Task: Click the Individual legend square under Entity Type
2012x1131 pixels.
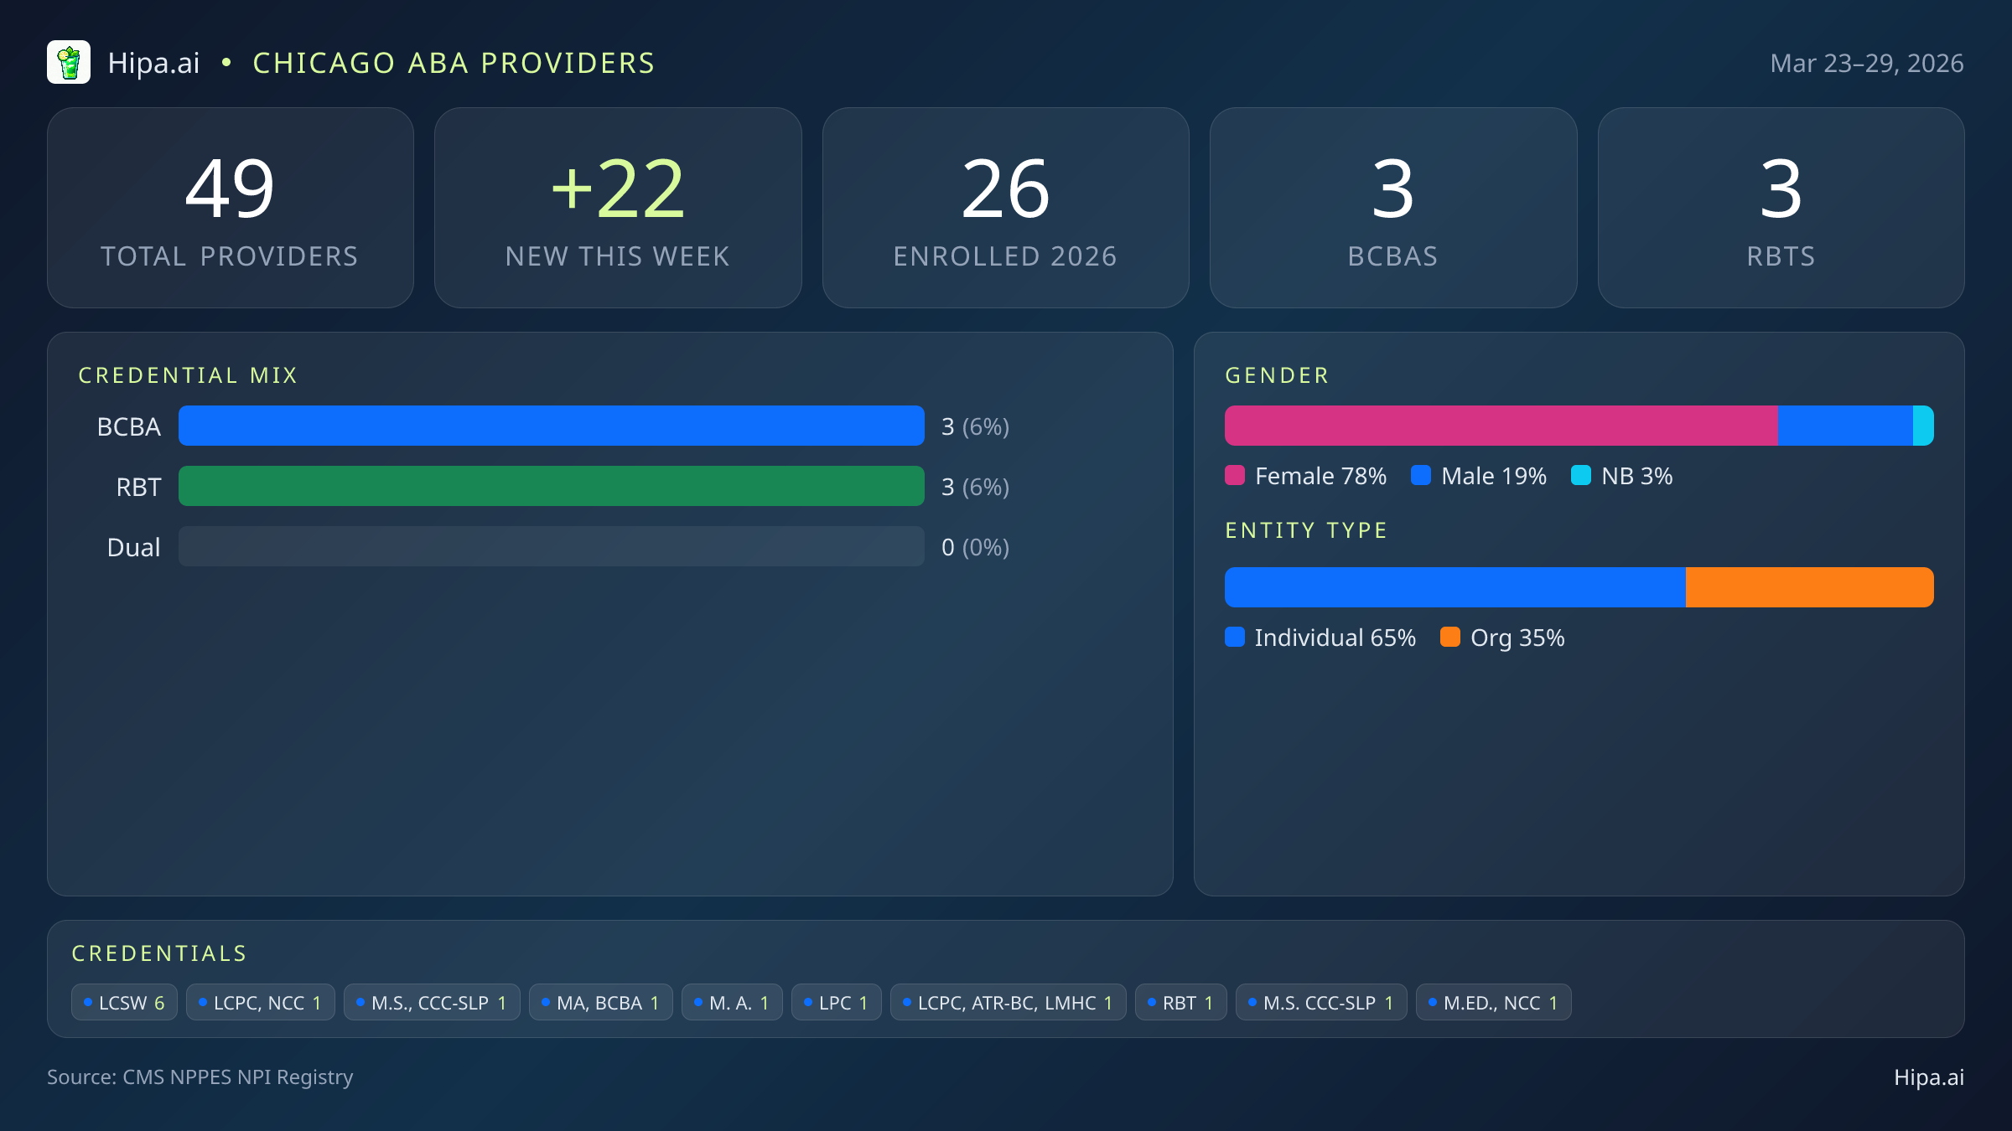Action: (1236, 638)
